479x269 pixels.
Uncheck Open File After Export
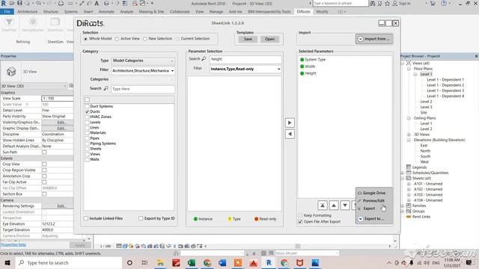(x=300, y=222)
